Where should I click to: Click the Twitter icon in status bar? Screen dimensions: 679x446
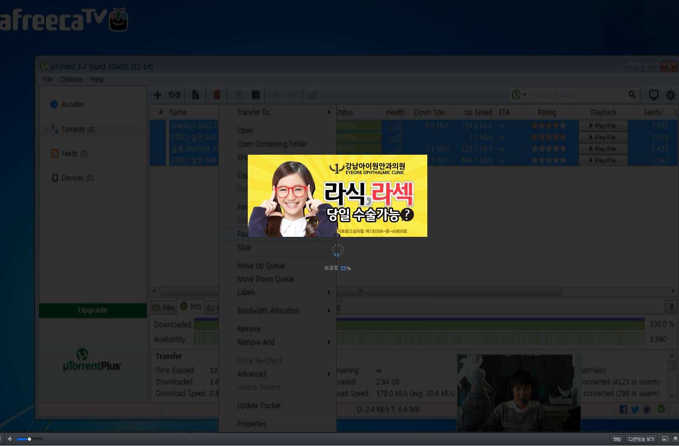635,409
